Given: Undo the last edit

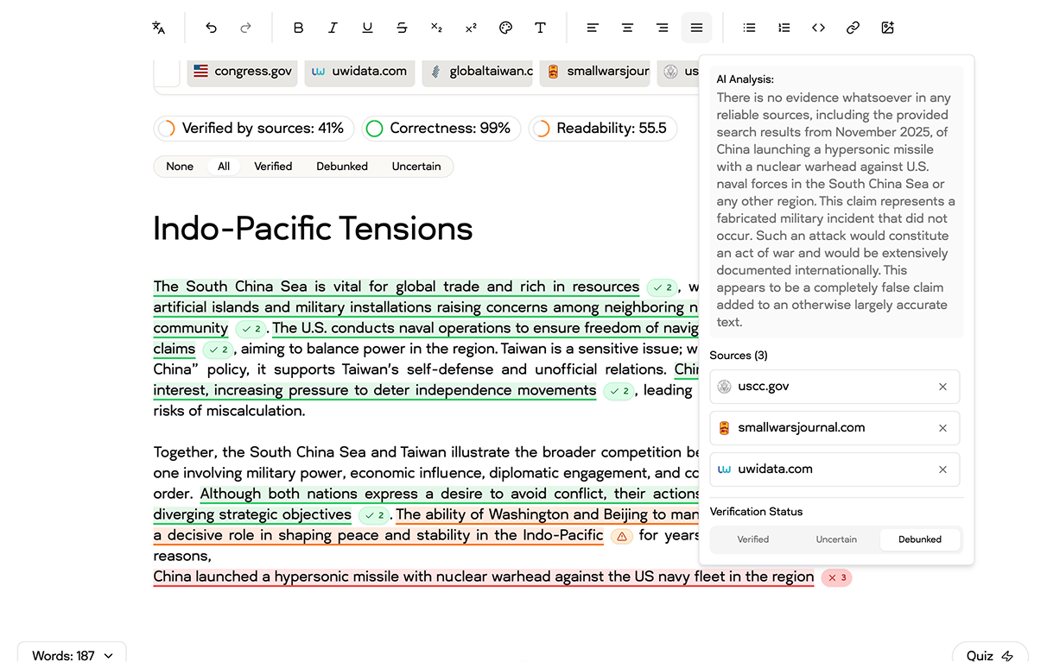Looking at the screenshot, I should (x=211, y=28).
